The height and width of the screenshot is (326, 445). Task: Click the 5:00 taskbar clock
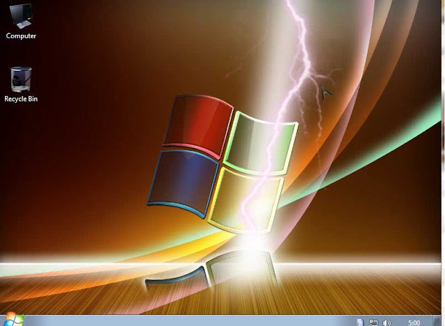414,323
